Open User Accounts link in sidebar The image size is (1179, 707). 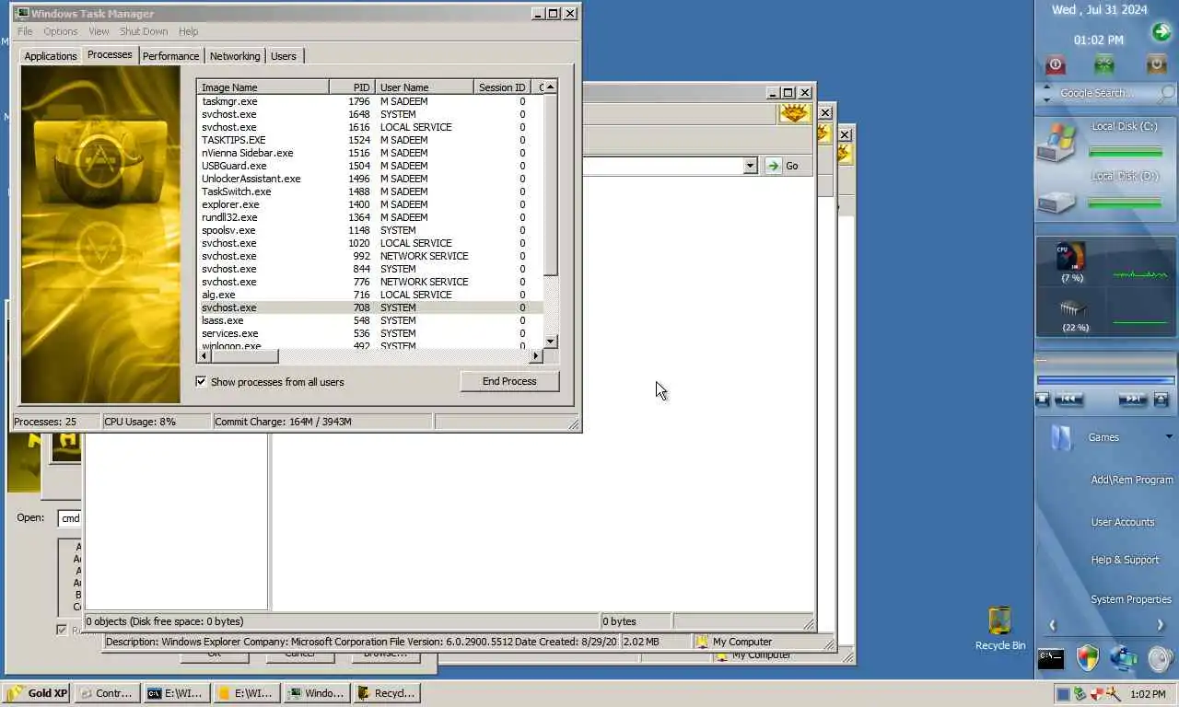[x=1123, y=522]
